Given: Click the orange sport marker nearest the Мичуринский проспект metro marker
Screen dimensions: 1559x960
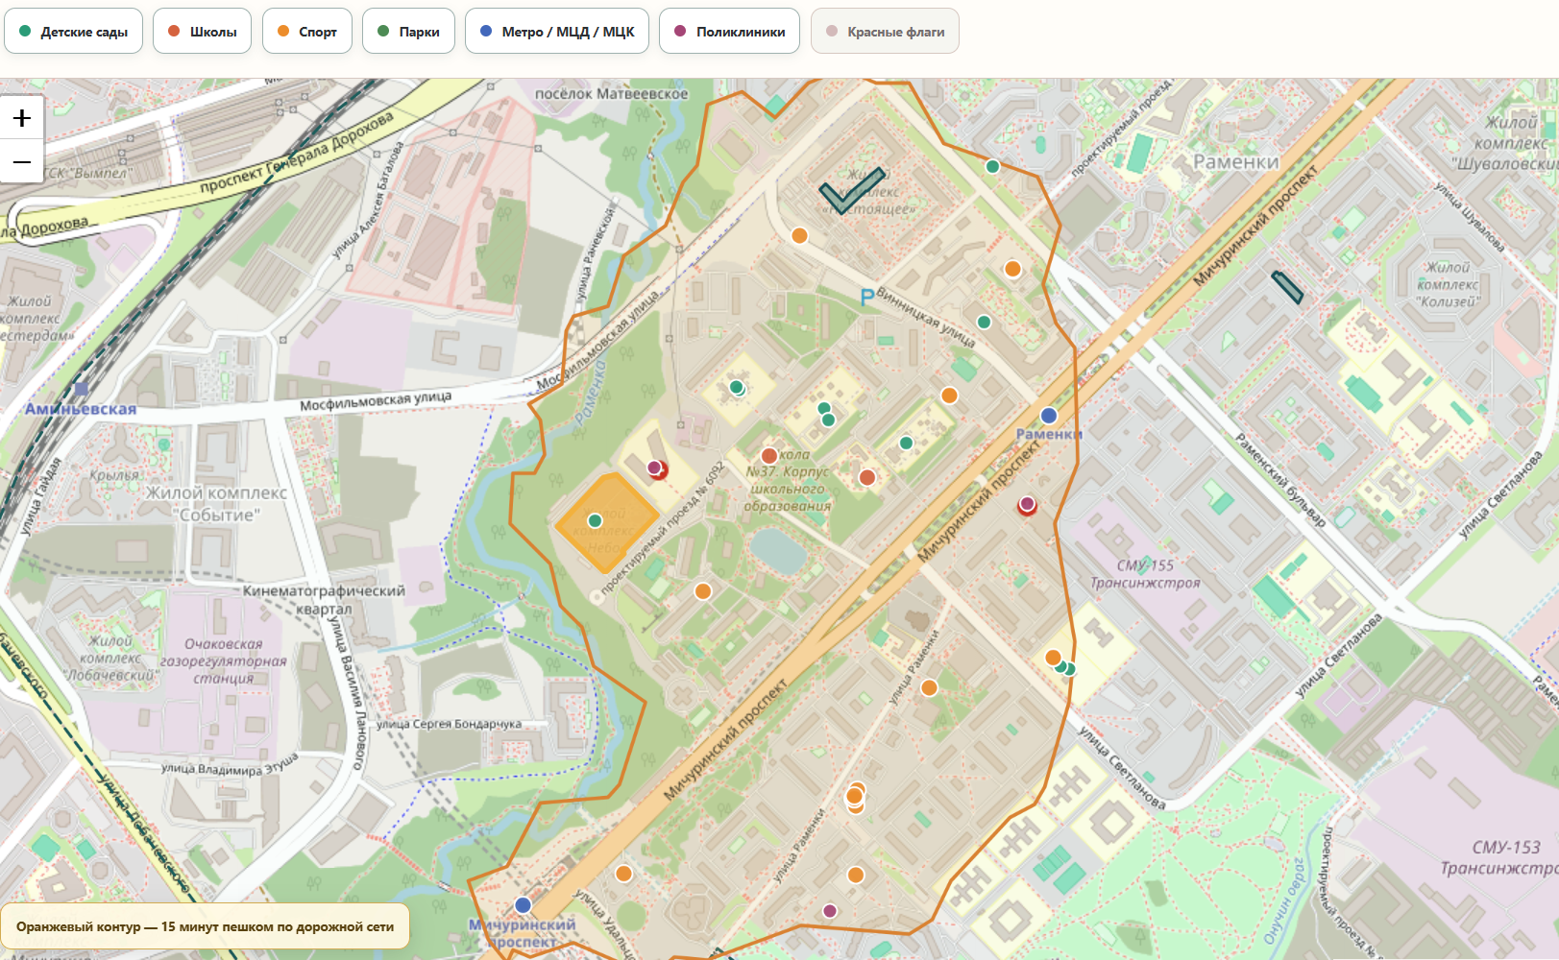Looking at the screenshot, I should [x=623, y=874].
